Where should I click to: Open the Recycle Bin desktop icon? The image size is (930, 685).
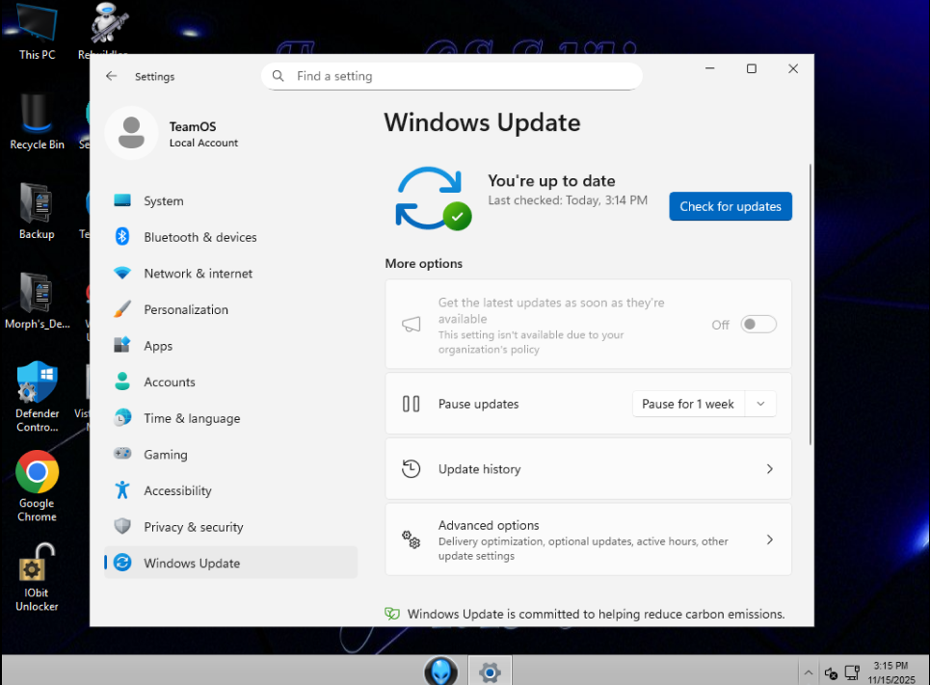pos(37,116)
